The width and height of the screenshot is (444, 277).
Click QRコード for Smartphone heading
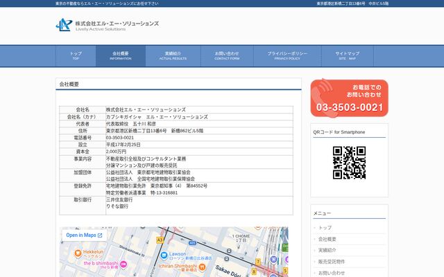(339, 132)
